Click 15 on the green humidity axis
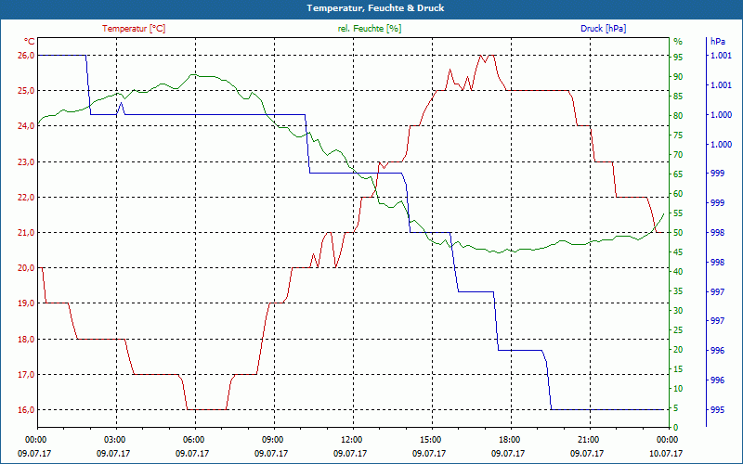This screenshot has height=464, width=743. (x=678, y=368)
